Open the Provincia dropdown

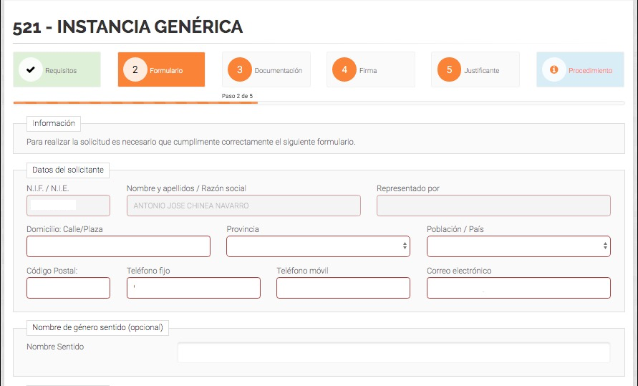point(318,246)
